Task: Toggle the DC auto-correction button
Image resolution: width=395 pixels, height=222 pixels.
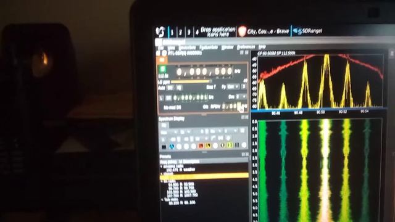Action: click(170, 88)
